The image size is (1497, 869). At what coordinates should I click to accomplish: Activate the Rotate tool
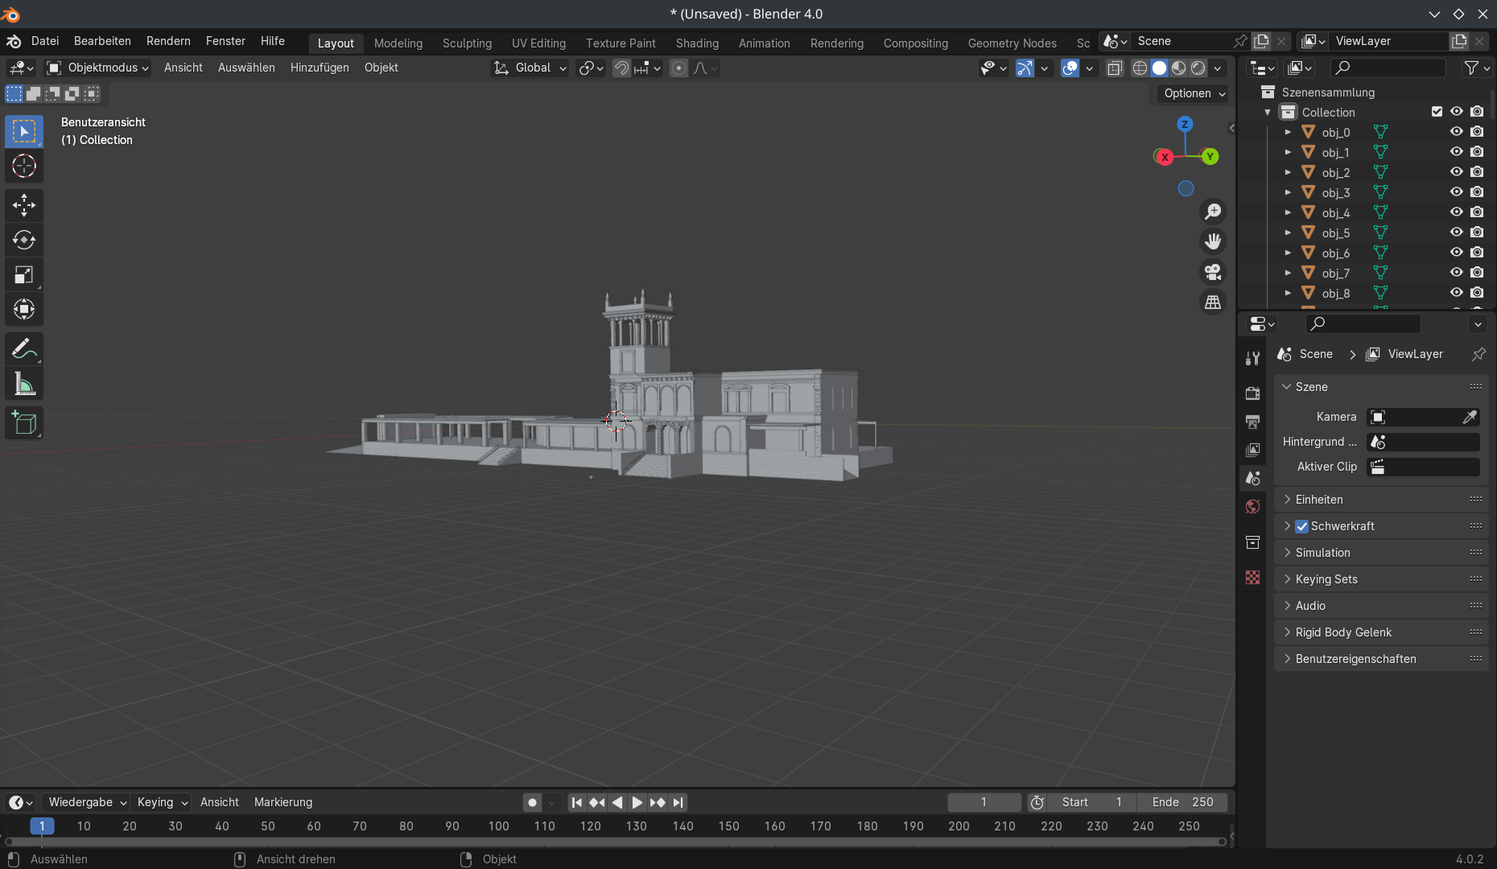[24, 240]
